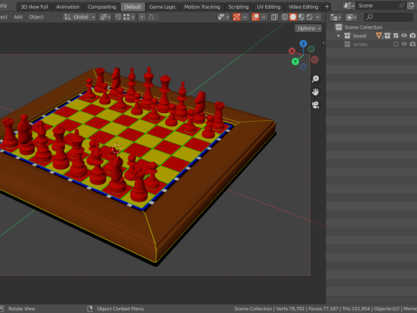Image resolution: width=417 pixels, height=313 pixels.
Task: Open the Add menu in viewport header
Action: pos(18,17)
